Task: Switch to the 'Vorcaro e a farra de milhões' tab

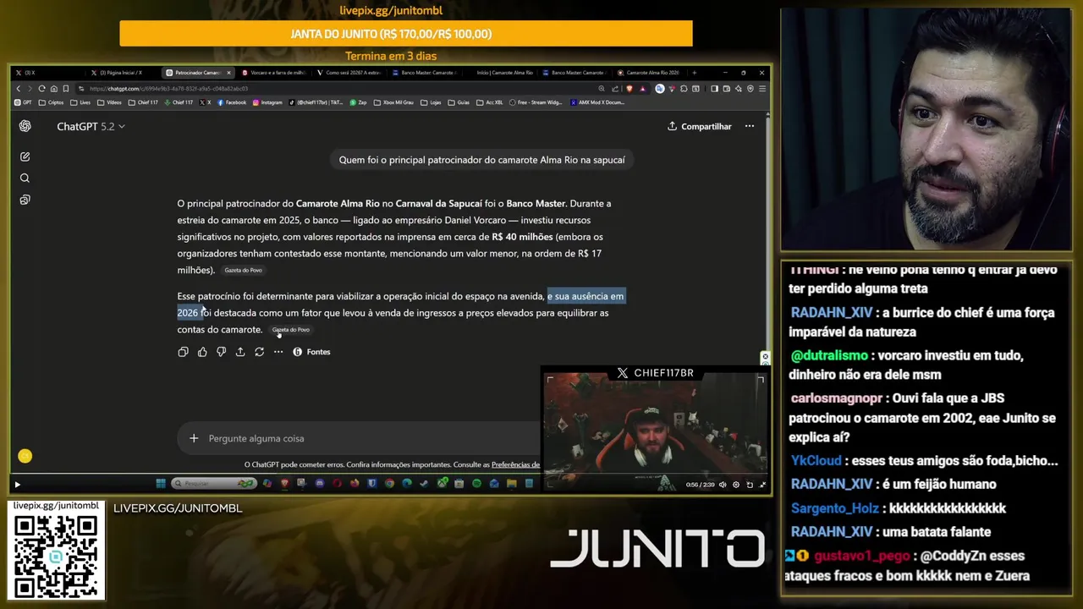Action: coord(275,73)
